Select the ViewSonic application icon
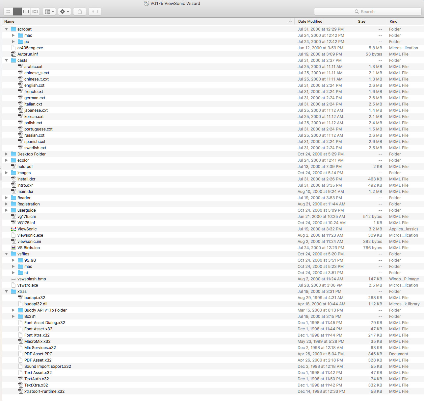Image resolution: width=424 pixels, height=401 pixels. (x=13, y=229)
